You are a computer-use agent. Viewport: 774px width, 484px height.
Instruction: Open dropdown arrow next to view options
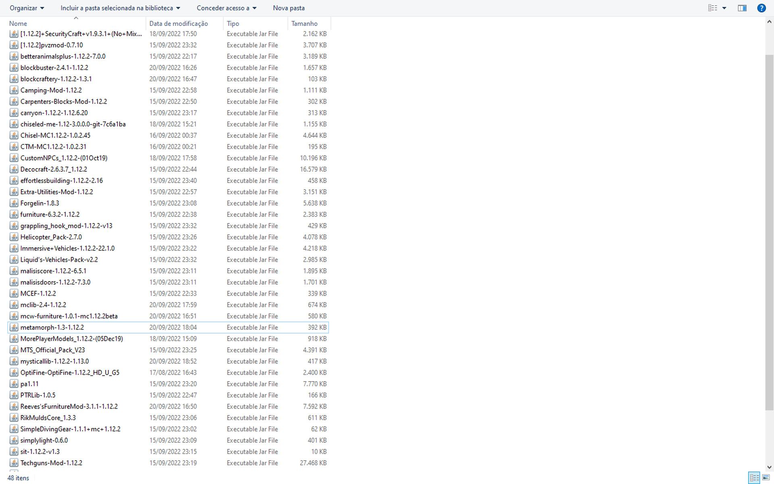(724, 8)
